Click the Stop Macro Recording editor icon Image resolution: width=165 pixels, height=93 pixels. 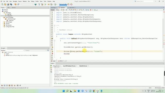click(93, 10)
